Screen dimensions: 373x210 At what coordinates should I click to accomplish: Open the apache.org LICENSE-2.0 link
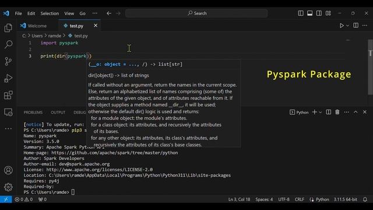(x=100, y=170)
